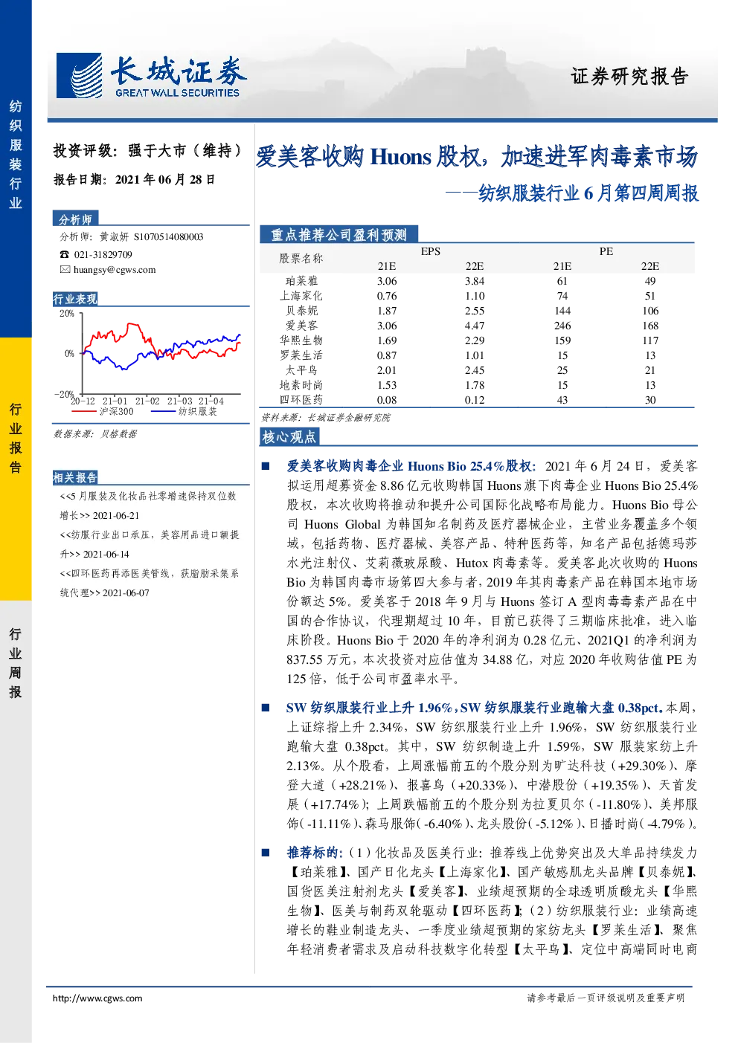Select the 地素时尚 row name
738x1043 pixels.
point(301,385)
